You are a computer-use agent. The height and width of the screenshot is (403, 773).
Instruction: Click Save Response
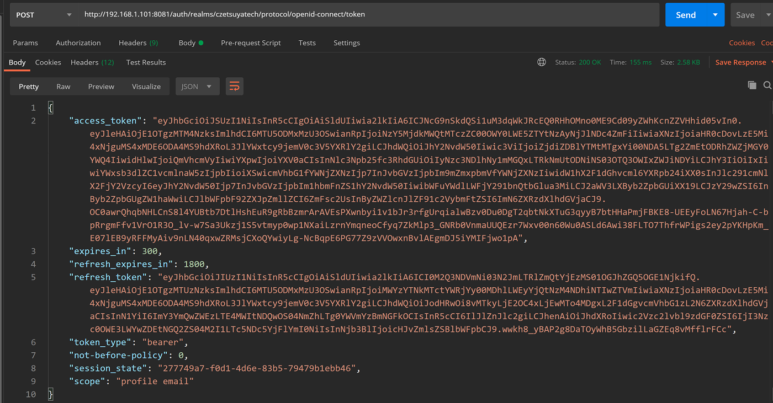click(740, 62)
